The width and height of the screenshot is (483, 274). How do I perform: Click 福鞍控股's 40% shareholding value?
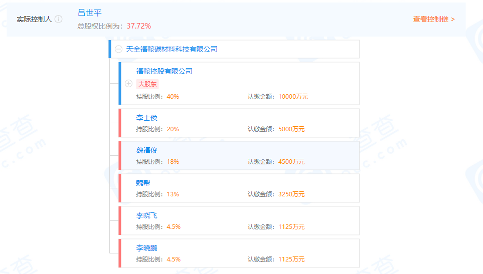173,97
